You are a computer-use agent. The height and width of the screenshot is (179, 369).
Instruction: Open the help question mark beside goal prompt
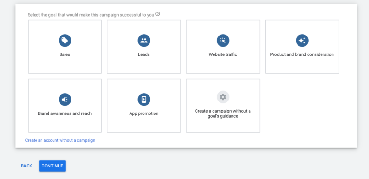point(158,14)
